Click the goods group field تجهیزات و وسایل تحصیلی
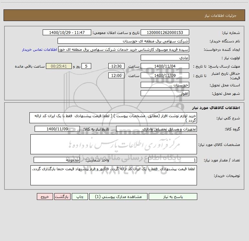The image size is (249, 241). [157, 129]
